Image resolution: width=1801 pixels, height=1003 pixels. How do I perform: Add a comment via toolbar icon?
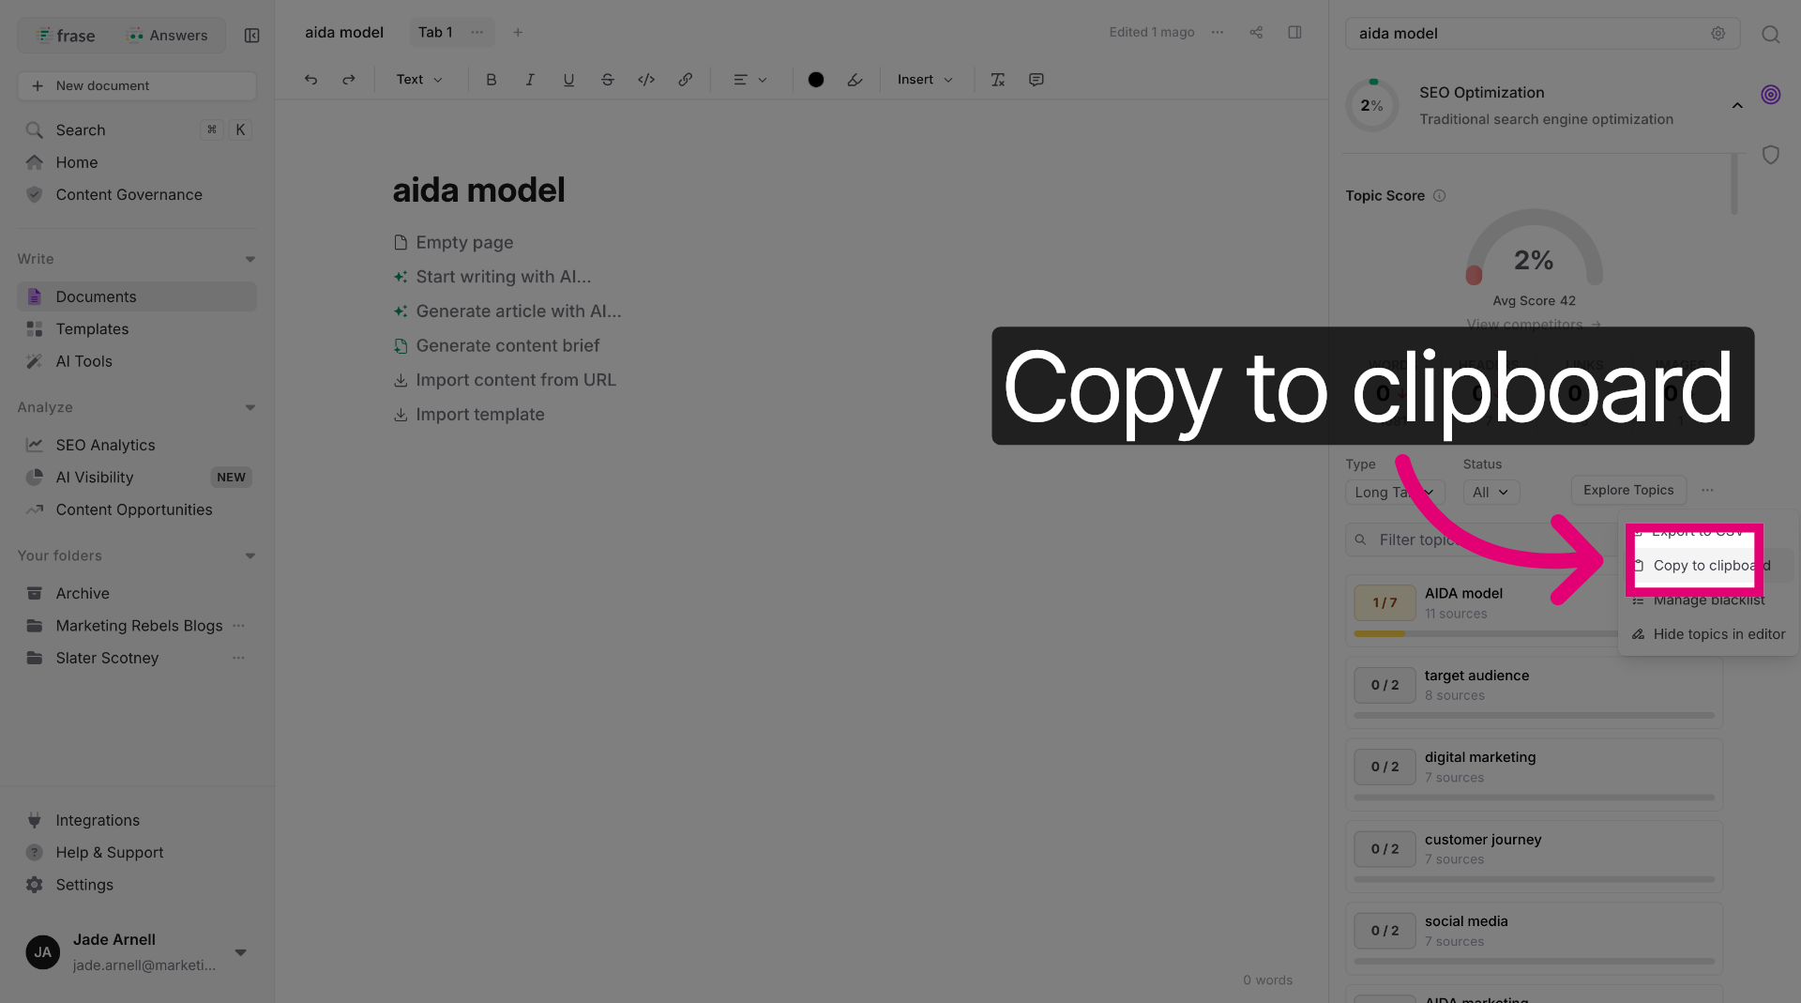(x=1037, y=80)
